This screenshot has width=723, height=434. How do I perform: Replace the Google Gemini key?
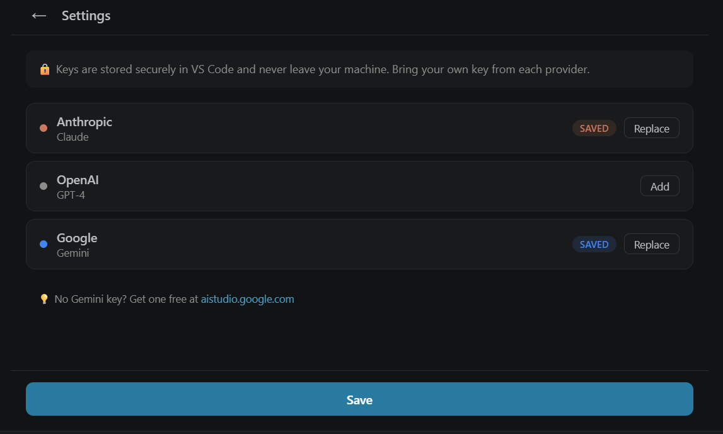pyautogui.click(x=651, y=245)
